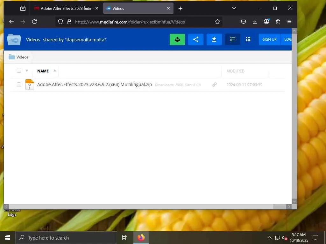Switch to Adobe After Effects 2023 İndir tab
This screenshot has width=326, height=244.
[x=66, y=8]
